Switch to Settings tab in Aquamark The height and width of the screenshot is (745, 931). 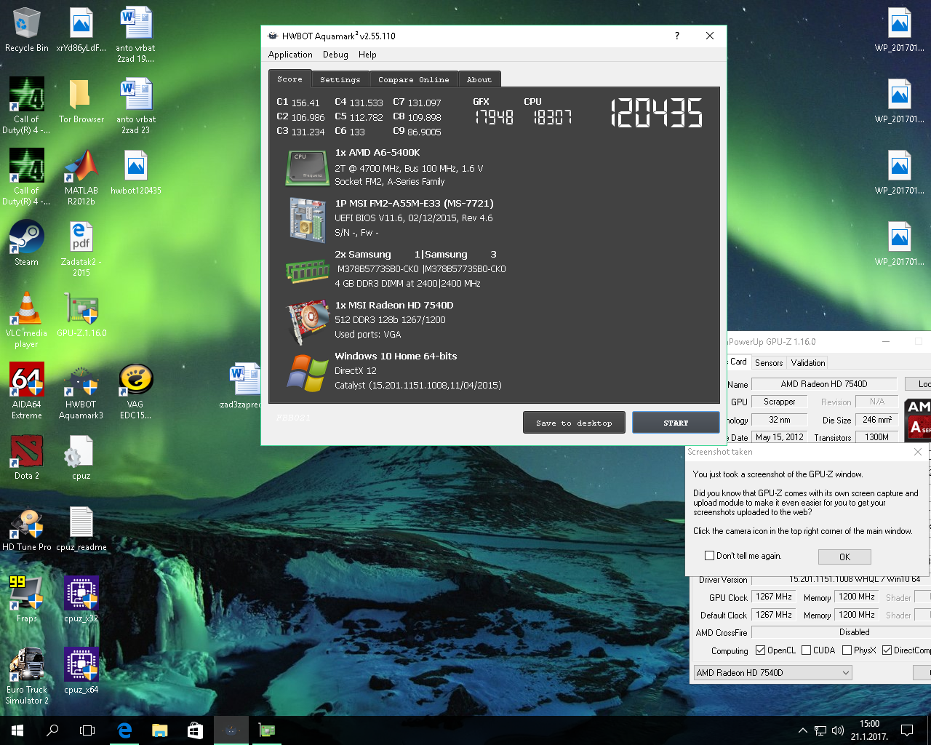tap(340, 79)
